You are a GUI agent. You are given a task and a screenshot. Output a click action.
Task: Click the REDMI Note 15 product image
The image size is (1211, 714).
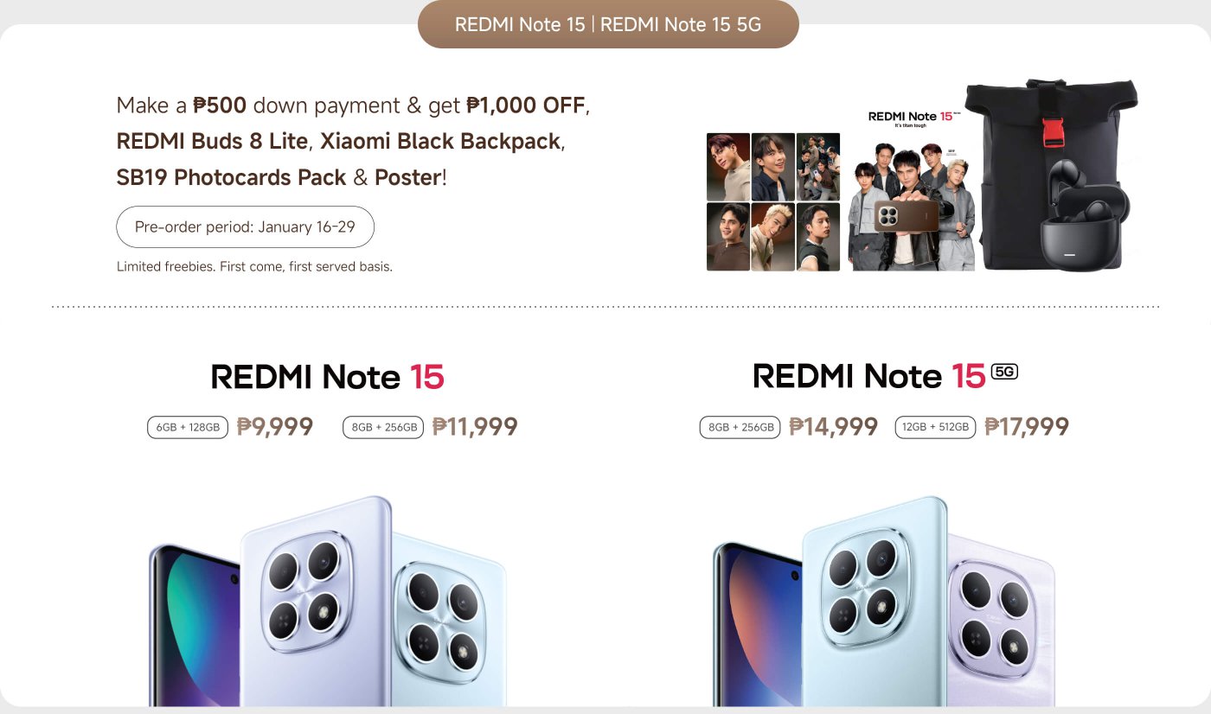pos(329,605)
